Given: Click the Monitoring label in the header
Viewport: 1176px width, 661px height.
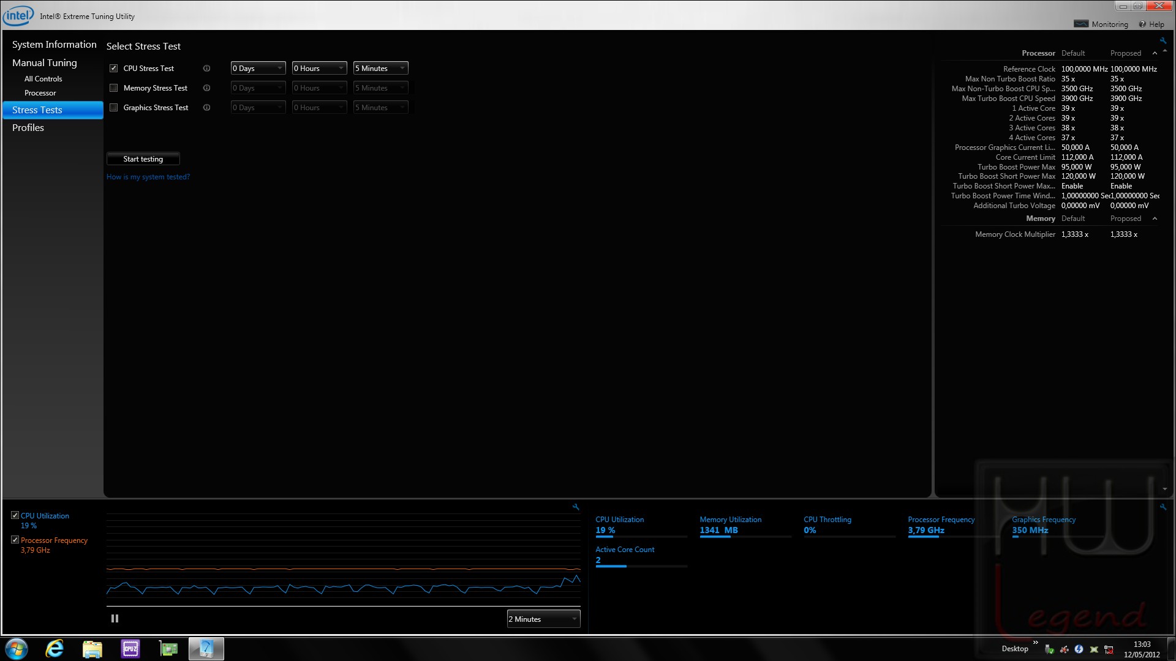Looking at the screenshot, I should pyautogui.click(x=1110, y=24).
